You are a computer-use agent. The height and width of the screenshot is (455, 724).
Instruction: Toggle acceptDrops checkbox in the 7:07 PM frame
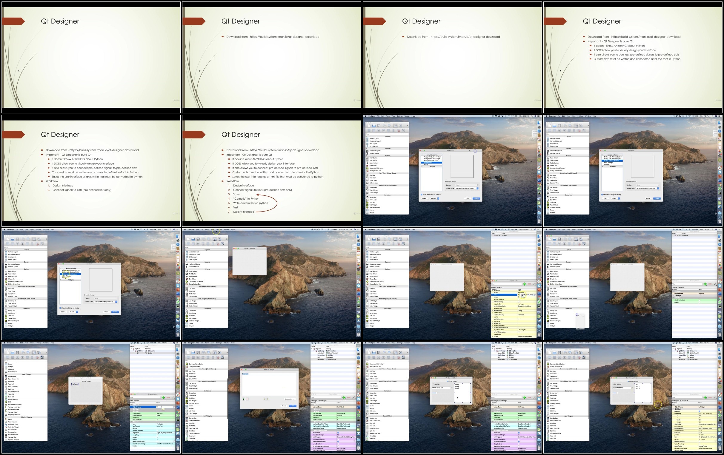coord(519,308)
